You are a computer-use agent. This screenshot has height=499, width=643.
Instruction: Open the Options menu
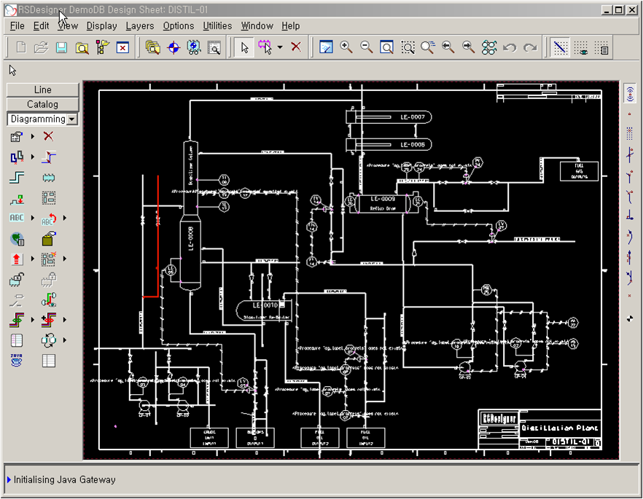click(x=179, y=25)
